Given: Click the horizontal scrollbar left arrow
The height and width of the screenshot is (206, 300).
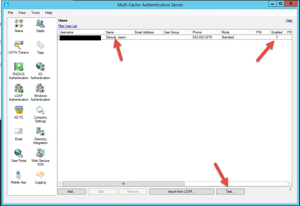Looking at the screenshot, I should [x=60, y=184].
